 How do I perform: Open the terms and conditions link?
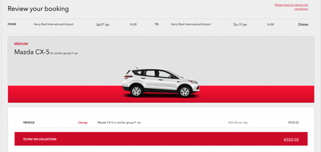pyautogui.click(x=291, y=7)
